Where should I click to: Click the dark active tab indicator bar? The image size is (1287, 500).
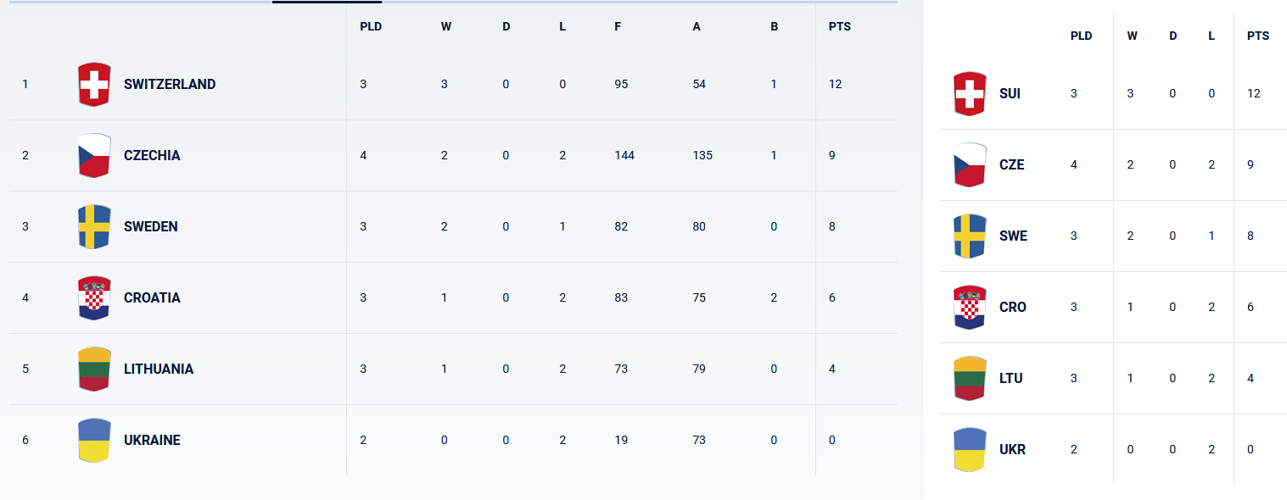point(327,2)
